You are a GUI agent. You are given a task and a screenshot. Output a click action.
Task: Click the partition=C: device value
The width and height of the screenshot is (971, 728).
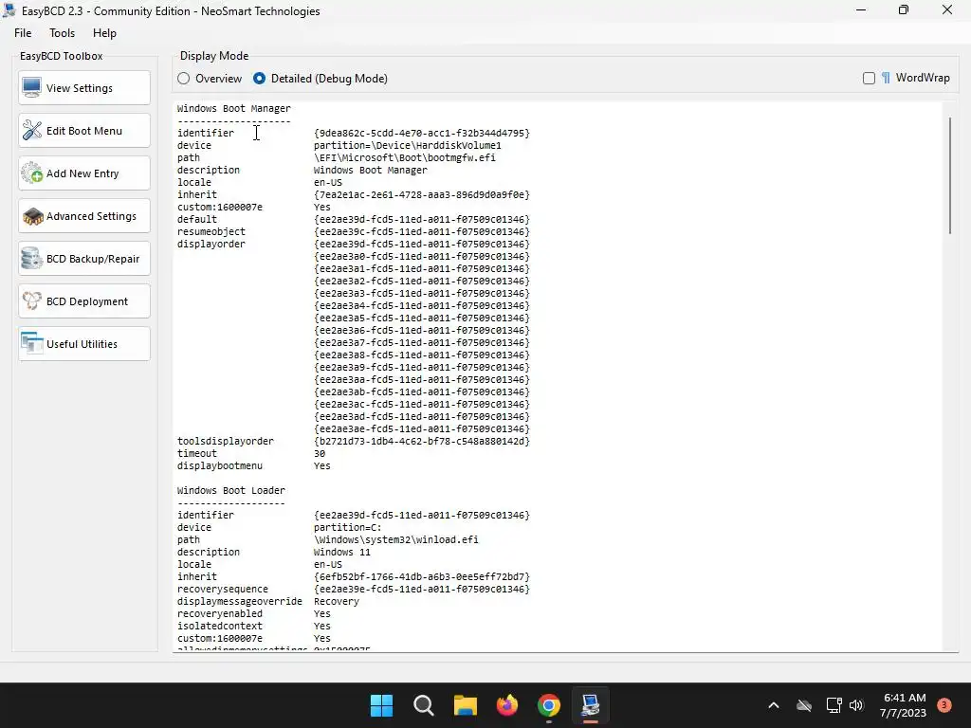[x=347, y=527]
